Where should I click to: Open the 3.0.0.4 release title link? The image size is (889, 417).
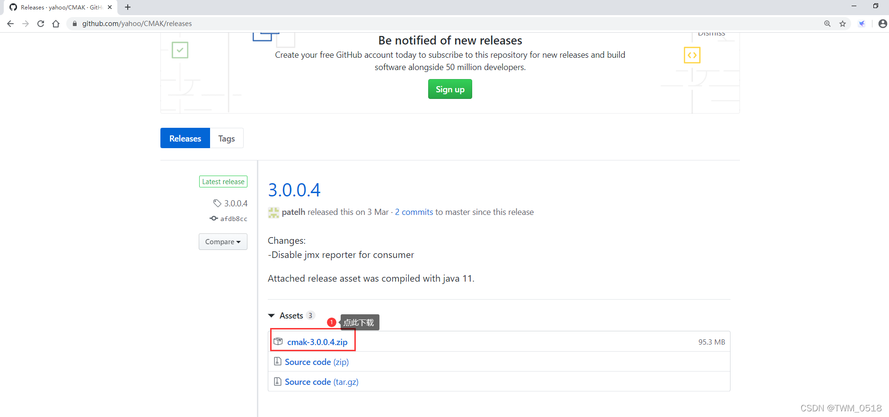(x=294, y=190)
